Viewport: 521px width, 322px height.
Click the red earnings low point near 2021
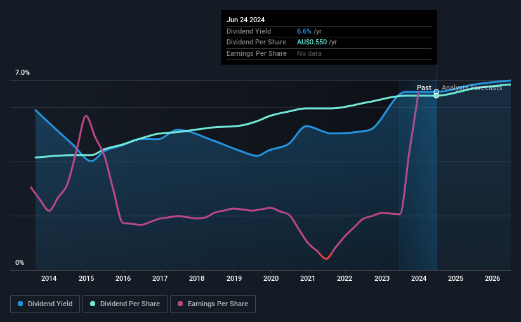[x=326, y=258]
